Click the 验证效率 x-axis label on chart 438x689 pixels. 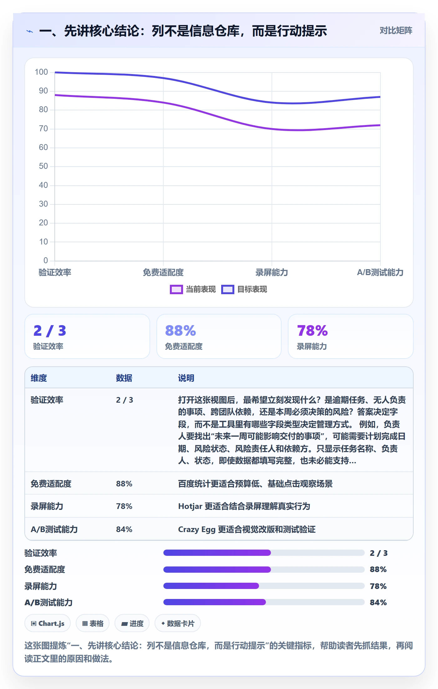55,272
